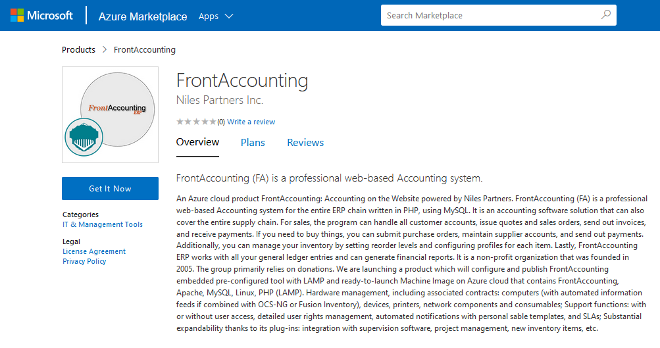Viewport: 660px width, 348px height.
Task: Open the IT & Management Tools category
Action: [103, 224]
